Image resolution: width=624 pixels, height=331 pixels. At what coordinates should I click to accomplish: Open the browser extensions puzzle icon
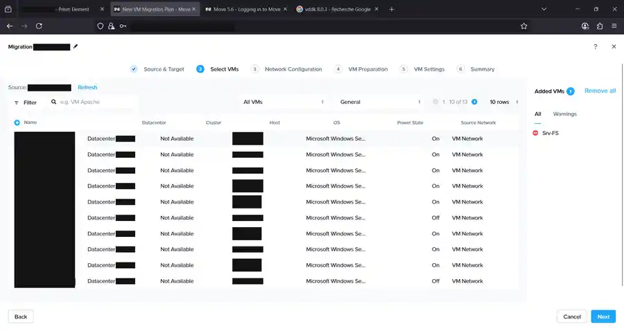[x=600, y=26]
